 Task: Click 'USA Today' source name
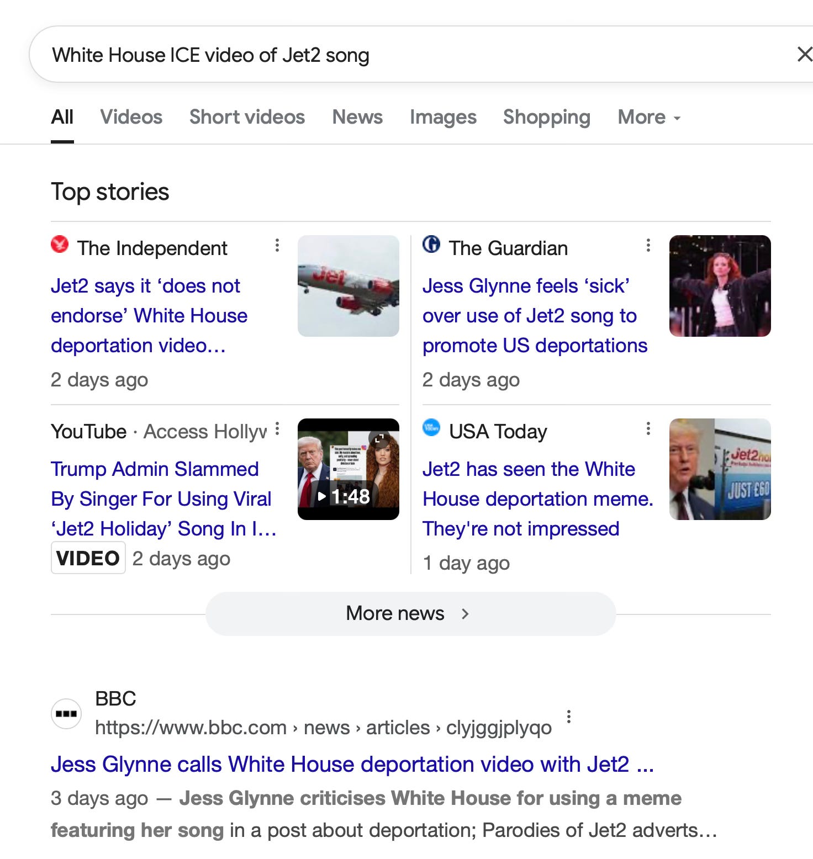click(498, 432)
